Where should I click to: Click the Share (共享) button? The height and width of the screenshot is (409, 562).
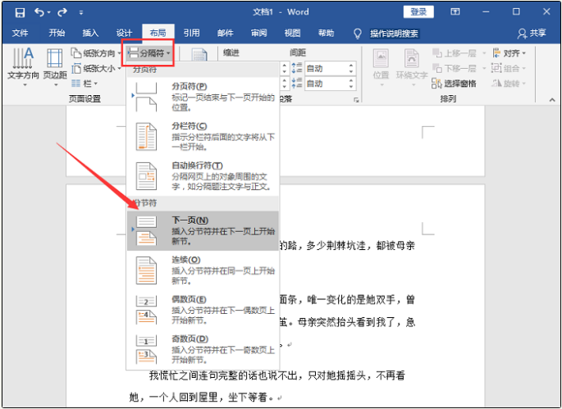(532, 34)
